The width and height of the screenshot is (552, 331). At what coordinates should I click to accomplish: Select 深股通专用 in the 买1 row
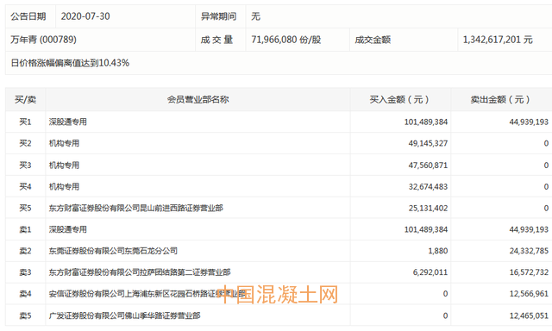(x=67, y=122)
